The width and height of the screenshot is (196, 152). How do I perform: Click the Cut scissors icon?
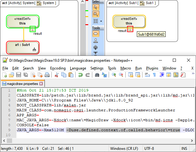coord(57,75)
